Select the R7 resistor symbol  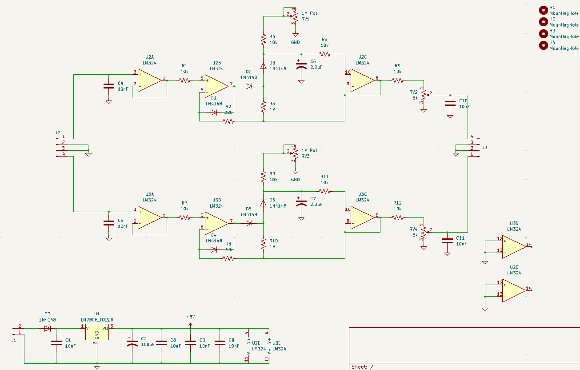(184, 217)
